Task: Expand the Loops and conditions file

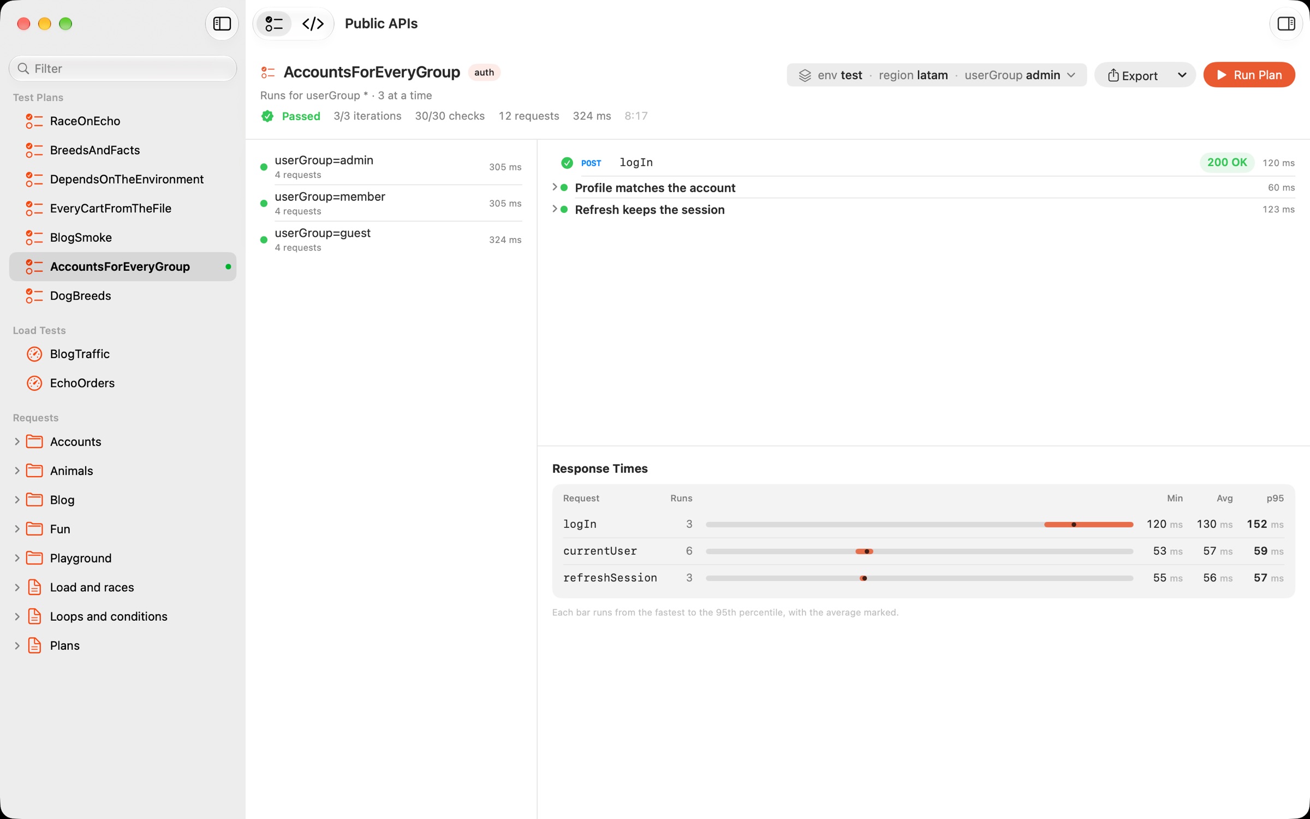Action: click(17, 616)
